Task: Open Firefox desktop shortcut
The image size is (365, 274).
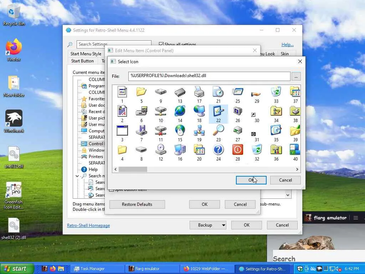Action: [x=14, y=50]
